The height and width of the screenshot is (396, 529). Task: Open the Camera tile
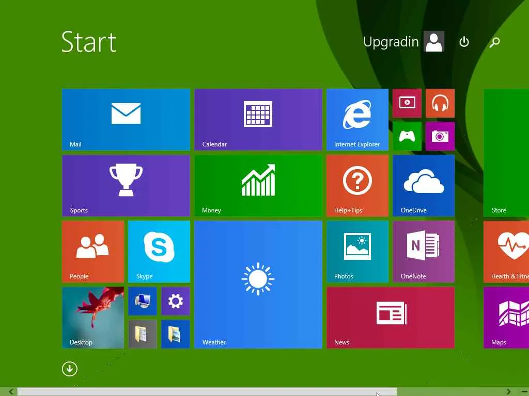point(440,136)
